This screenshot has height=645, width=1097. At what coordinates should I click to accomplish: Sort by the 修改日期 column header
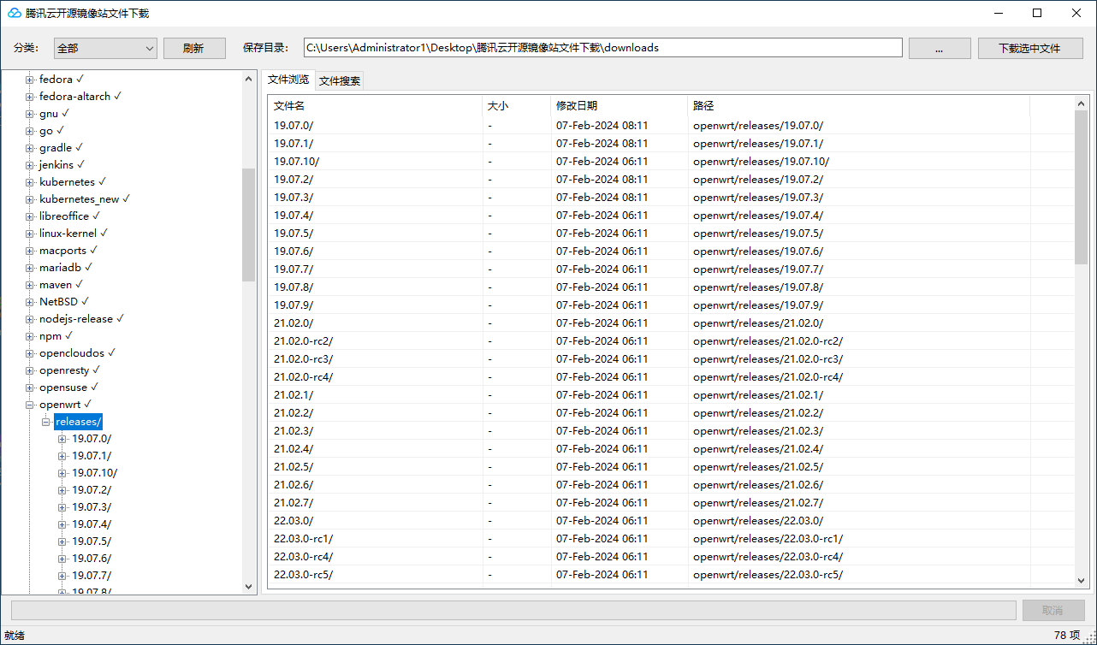point(620,105)
